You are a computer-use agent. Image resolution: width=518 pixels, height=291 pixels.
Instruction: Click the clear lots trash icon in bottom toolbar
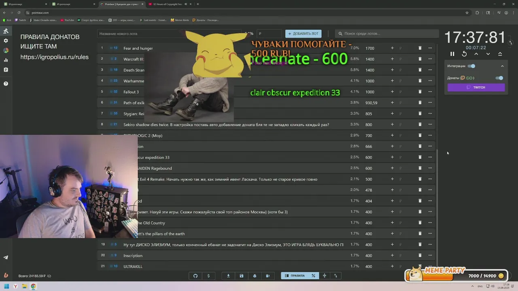267,276
